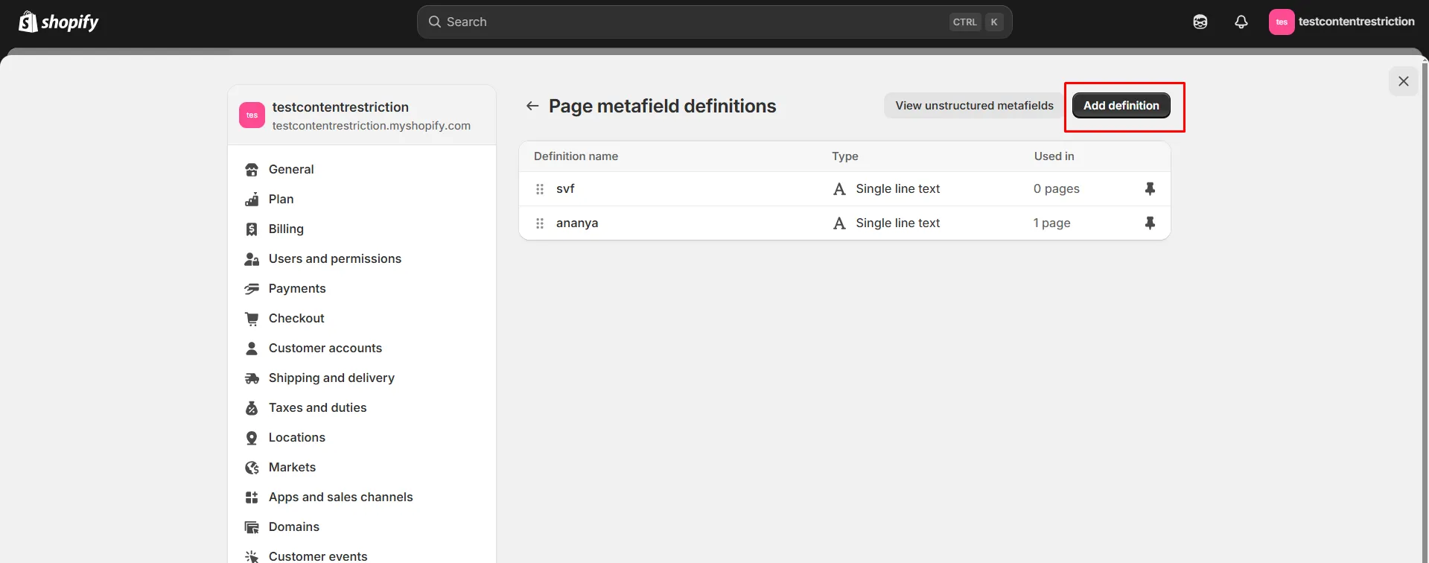Click the Add definition button

click(1121, 106)
